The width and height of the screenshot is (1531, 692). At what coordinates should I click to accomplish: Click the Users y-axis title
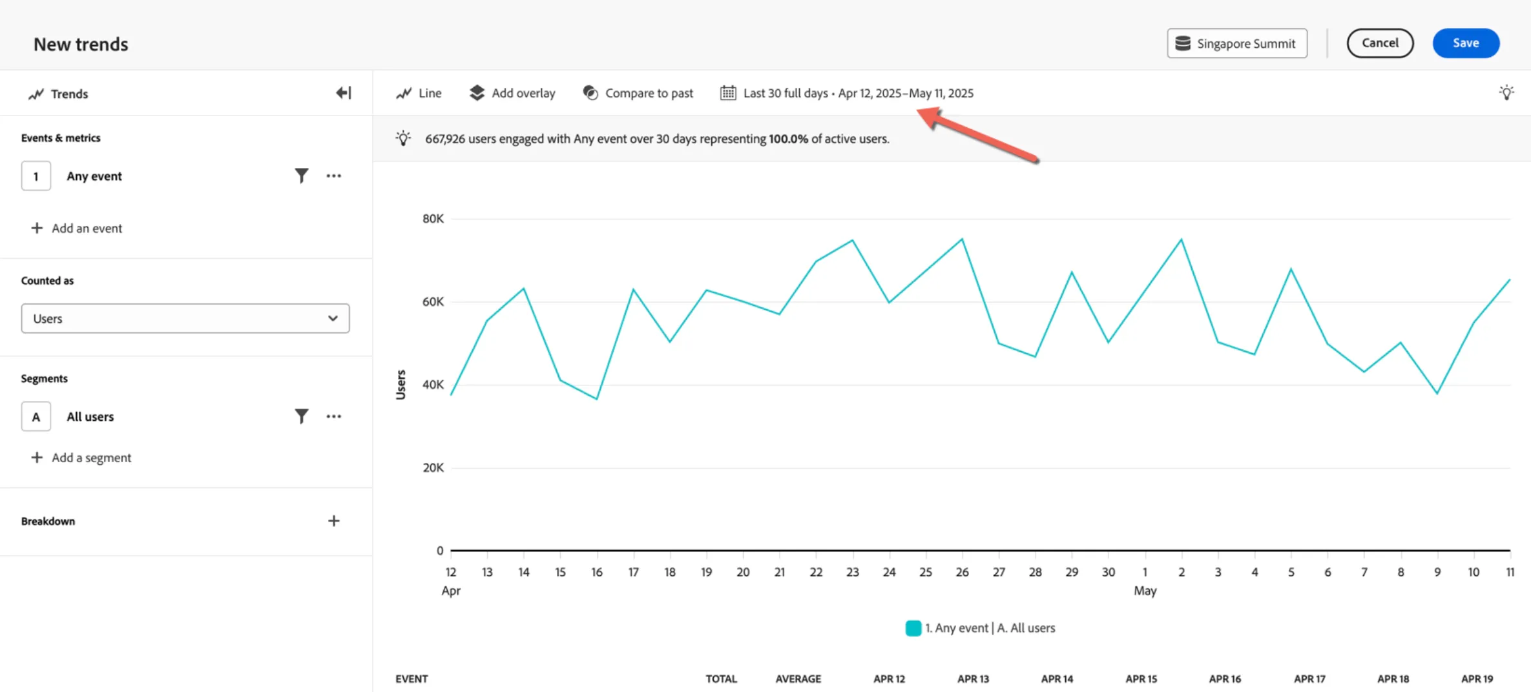coord(401,385)
